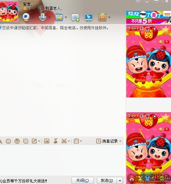Click the LV7 badge on upper QQ show
The height and width of the screenshot is (184, 171).
pos(133,29)
